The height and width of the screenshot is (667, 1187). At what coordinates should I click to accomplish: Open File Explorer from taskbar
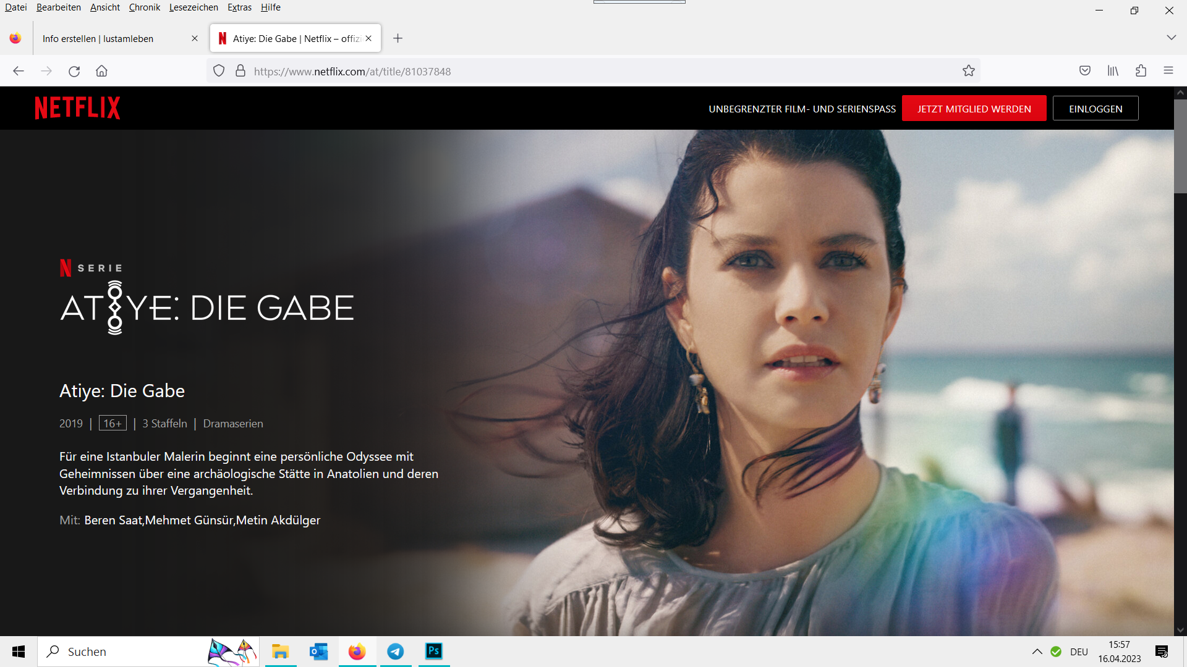(x=281, y=652)
